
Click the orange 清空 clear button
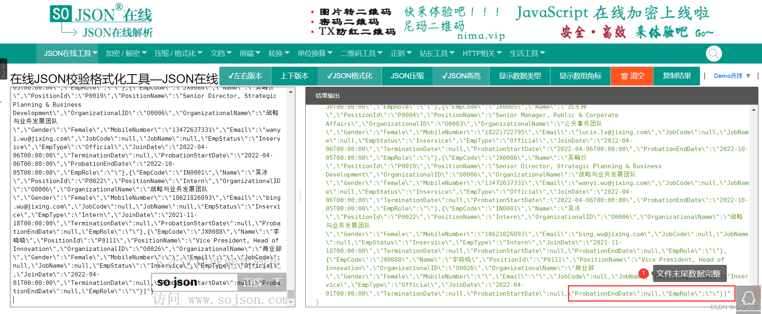pos(632,76)
